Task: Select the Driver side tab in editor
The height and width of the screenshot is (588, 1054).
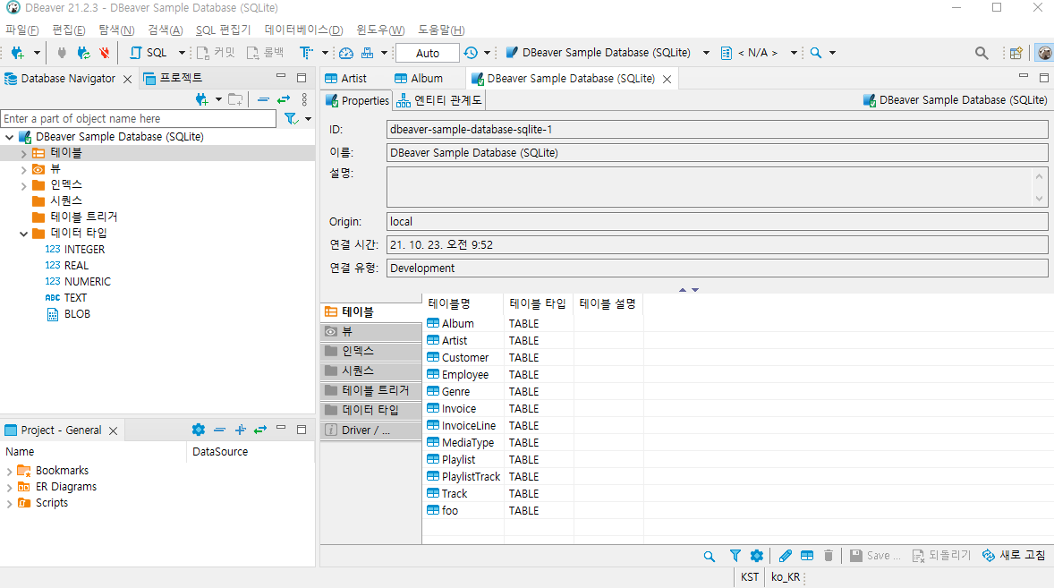Action: [x=371, y=430]
